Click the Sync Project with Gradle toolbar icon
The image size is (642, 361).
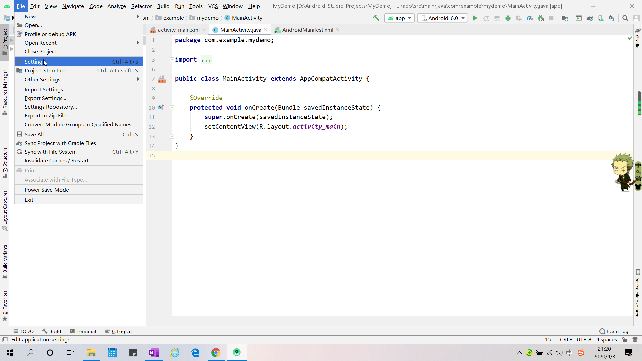pos(590,18)
